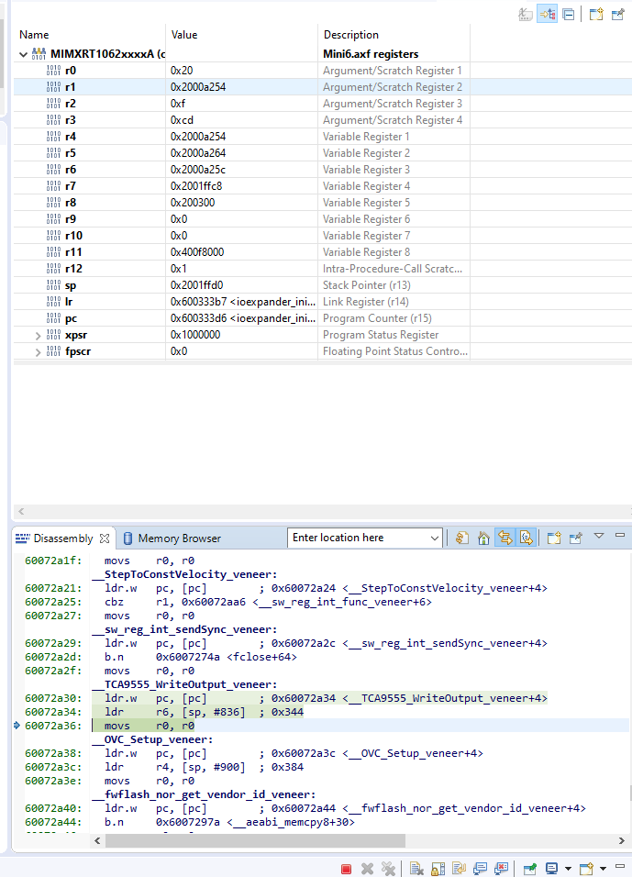Click Show Console When Standard Error Changes

pos(501,869)
